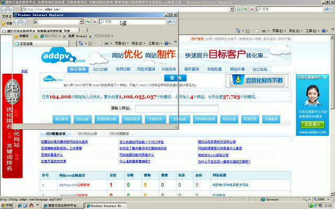Open address bar dropdown in front IE window
Viewport: 335px width, 209px height.
coord(81,21)
